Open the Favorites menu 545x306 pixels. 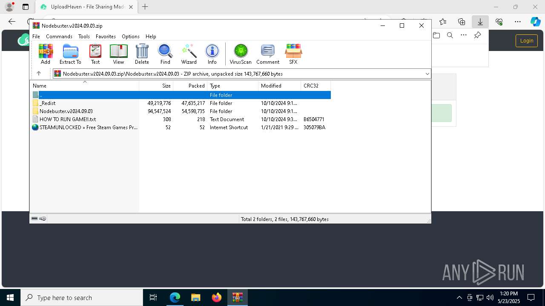tap(106, 37)
